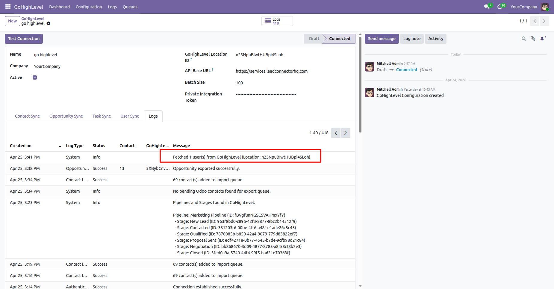The width and height of the screenshot is (554, 289).
Task: Switch to the Opportunity Sync tab
Action: pyautogui.click(x=66, y=116)
